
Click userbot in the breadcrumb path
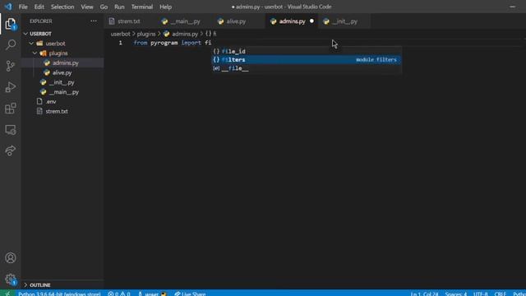(121, 34)
